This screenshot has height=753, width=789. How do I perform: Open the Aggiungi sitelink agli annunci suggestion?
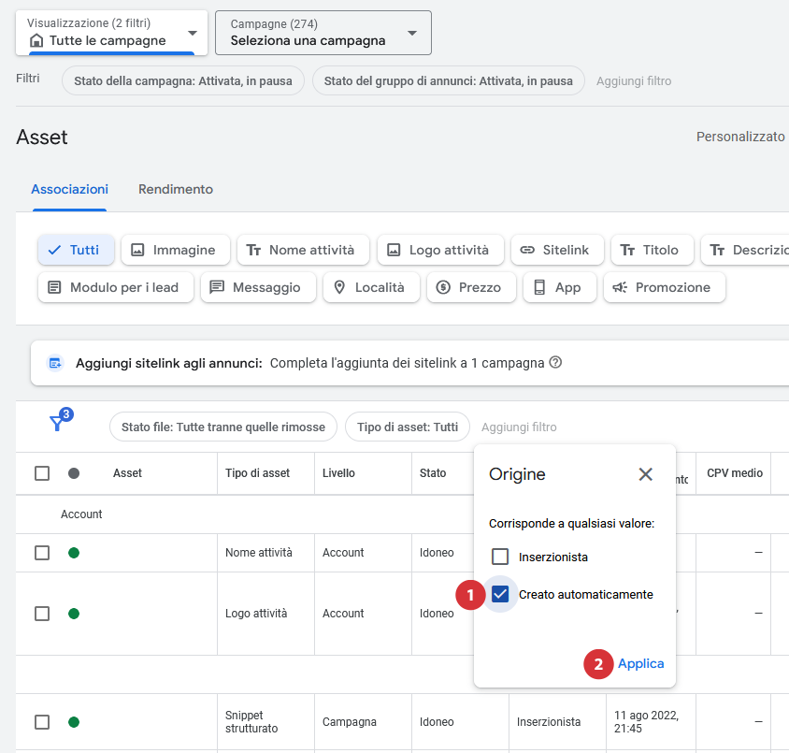pyautogui.click(x=410, y=363)
